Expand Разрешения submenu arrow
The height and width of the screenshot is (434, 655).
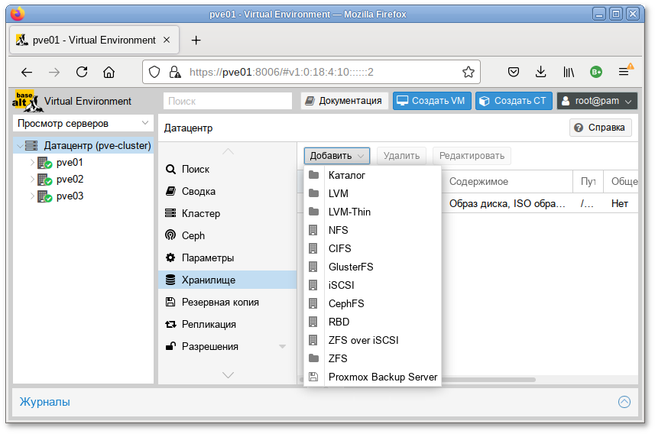(282, 346)
